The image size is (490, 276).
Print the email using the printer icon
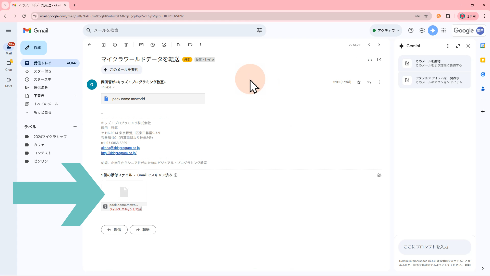click(x=370, y=60)
